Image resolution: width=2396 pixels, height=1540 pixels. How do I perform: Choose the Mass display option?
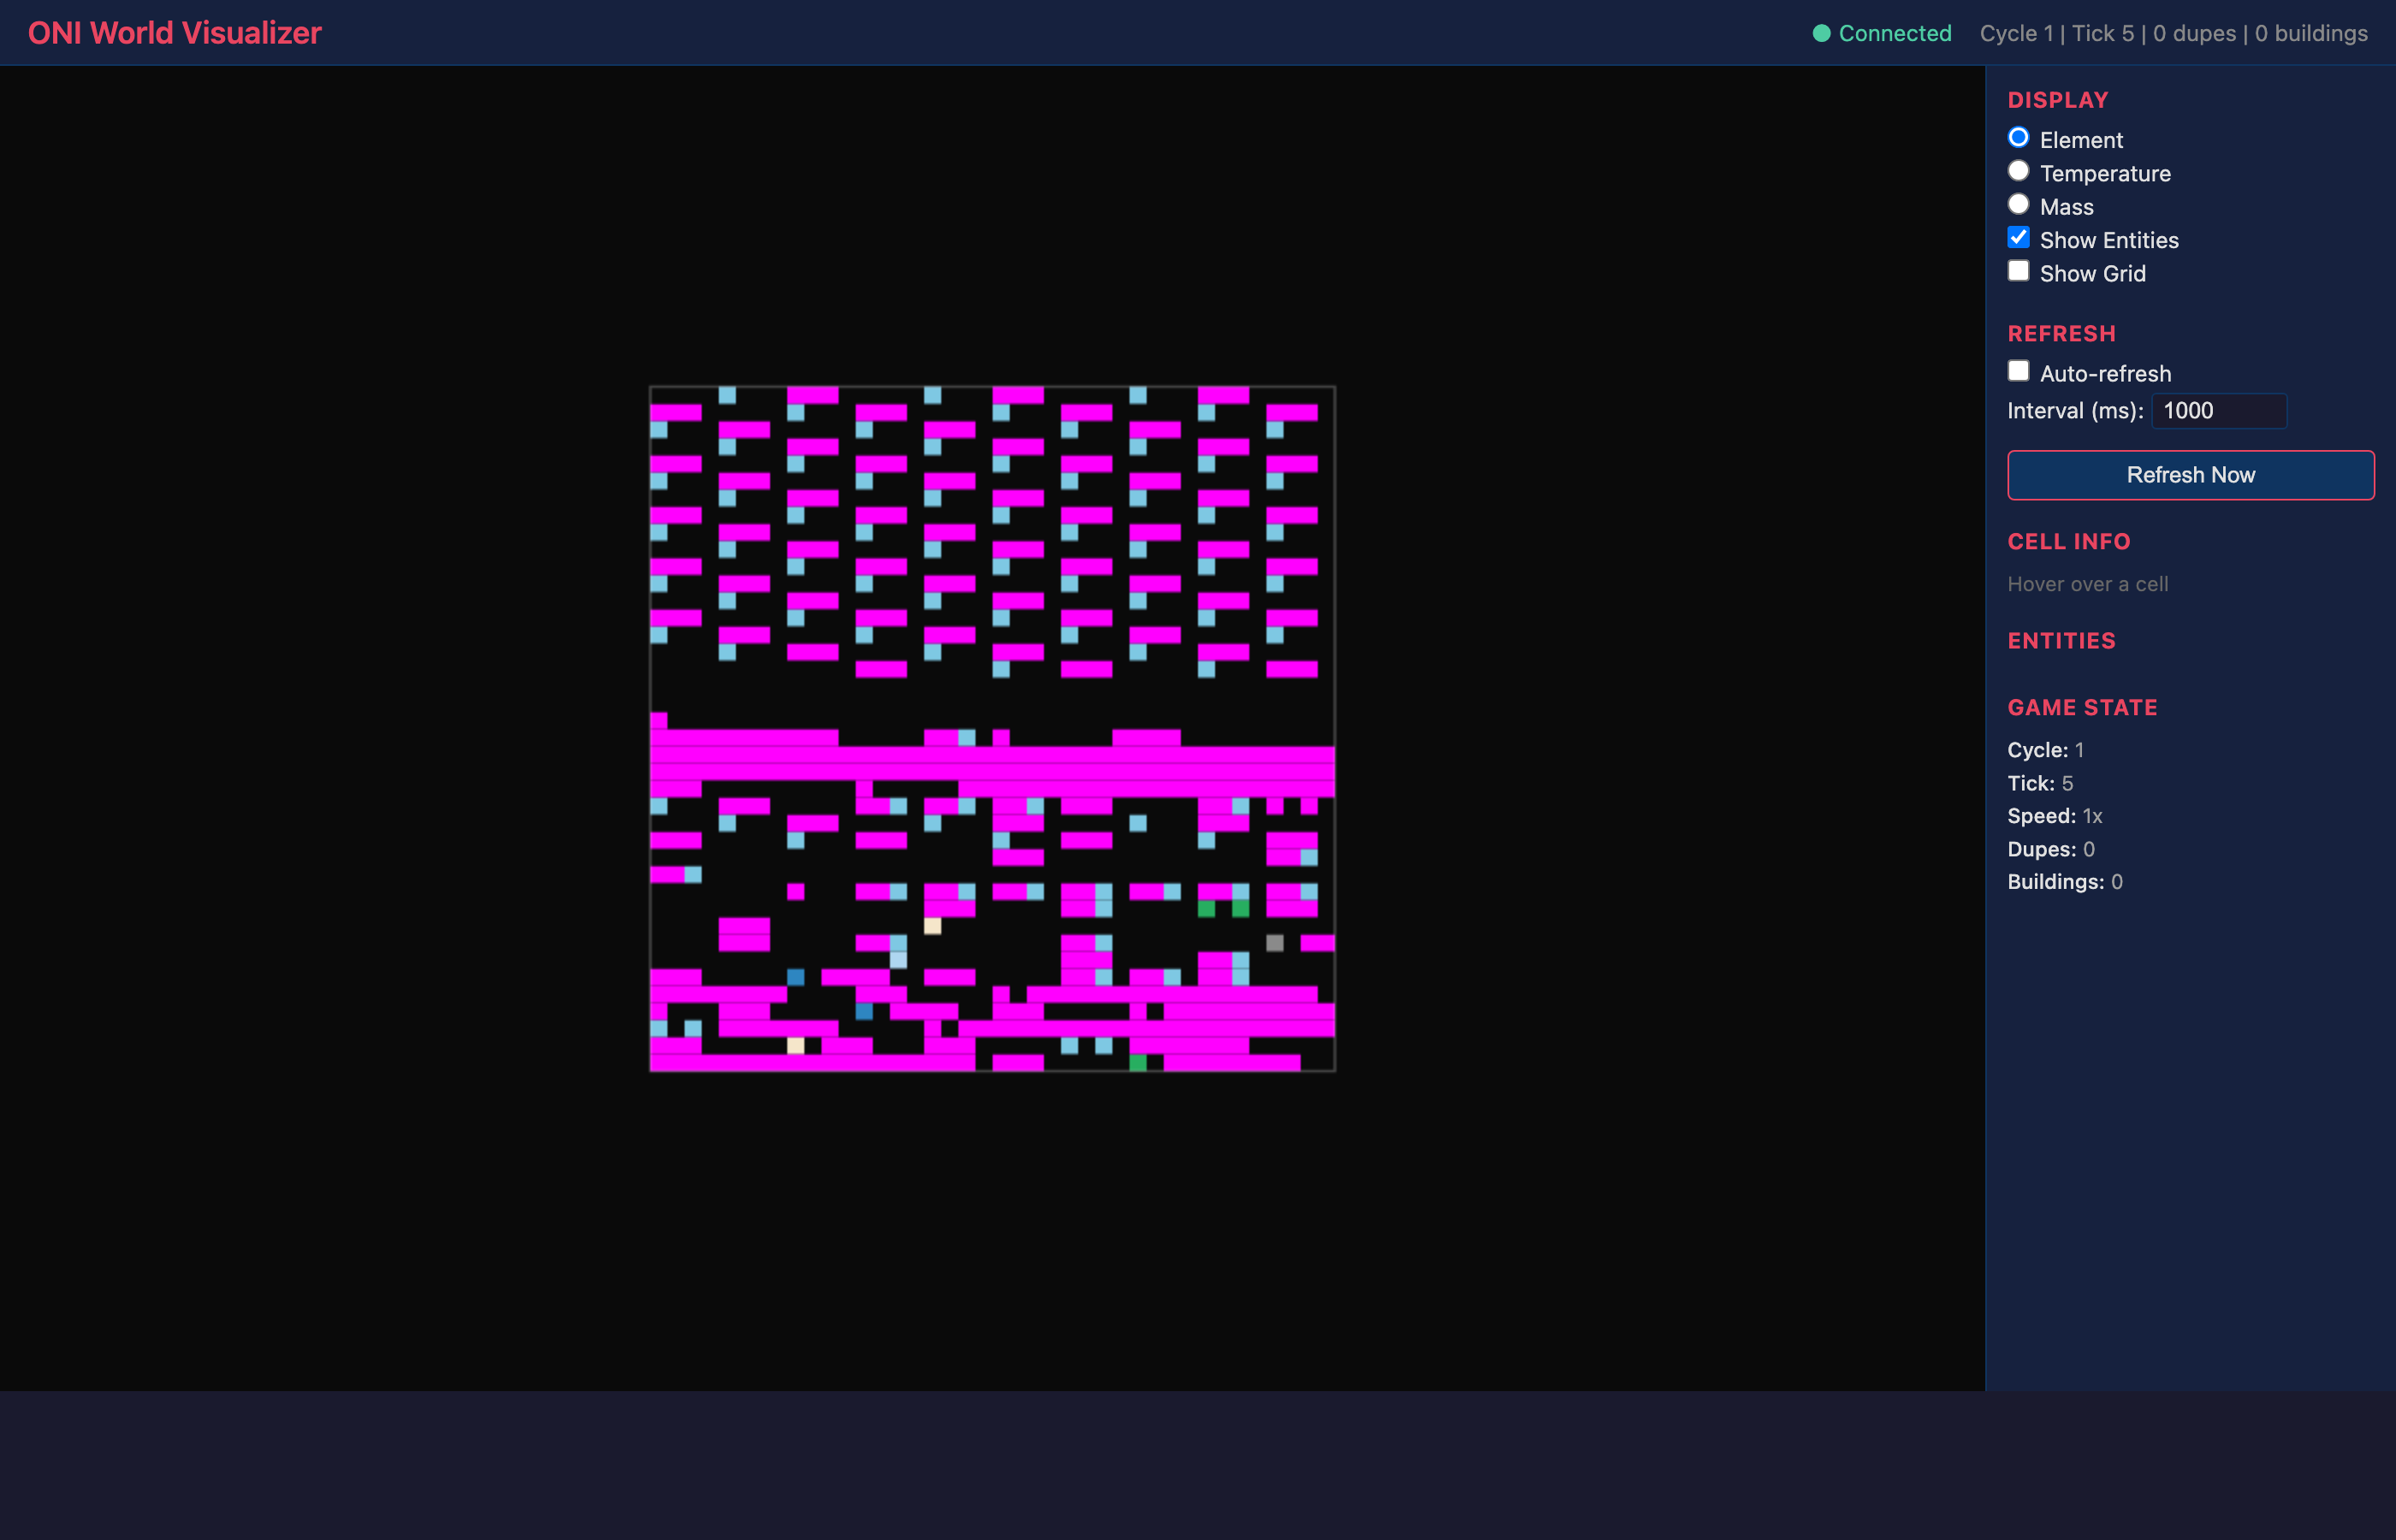[x=2018, y=205]
